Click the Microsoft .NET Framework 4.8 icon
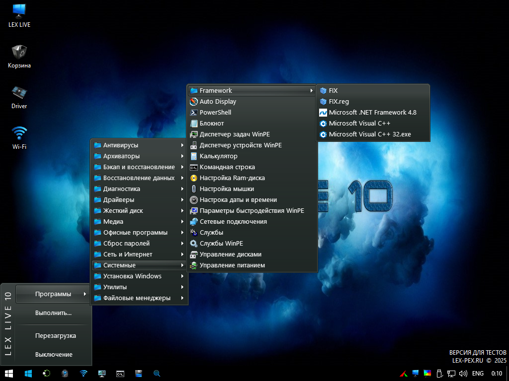 323,113
